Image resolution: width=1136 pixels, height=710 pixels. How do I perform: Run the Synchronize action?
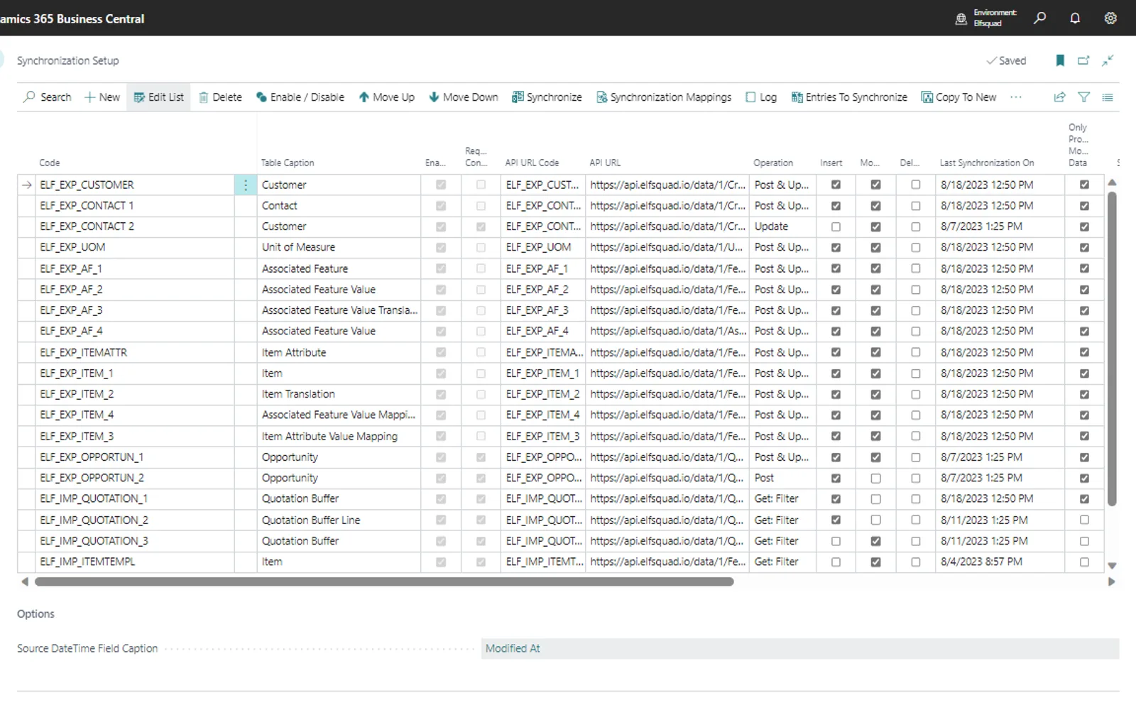tap(547, 97)
